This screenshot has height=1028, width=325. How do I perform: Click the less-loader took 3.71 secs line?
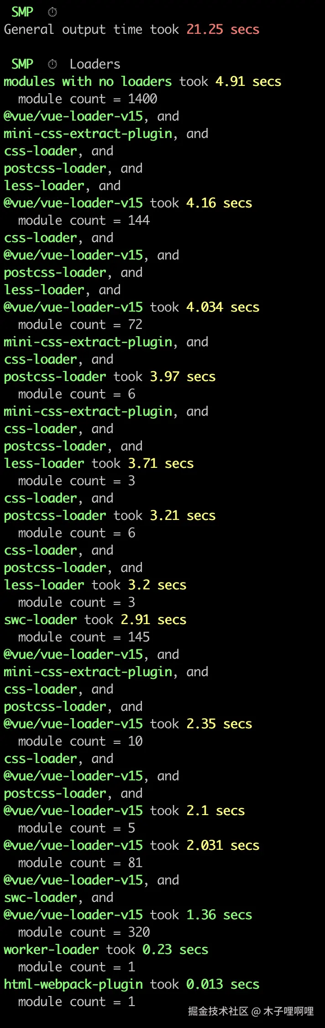point(99,463)
